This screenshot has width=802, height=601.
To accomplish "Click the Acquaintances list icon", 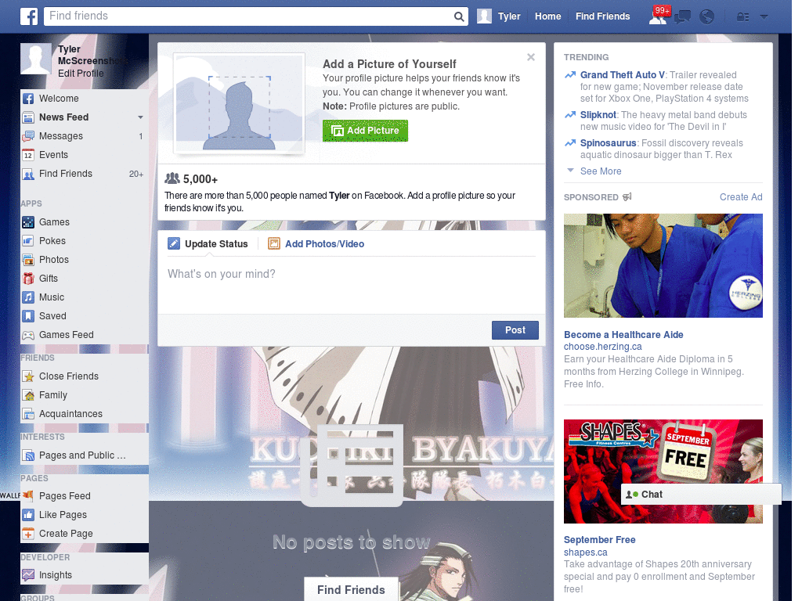I will (x=29, y=414).
